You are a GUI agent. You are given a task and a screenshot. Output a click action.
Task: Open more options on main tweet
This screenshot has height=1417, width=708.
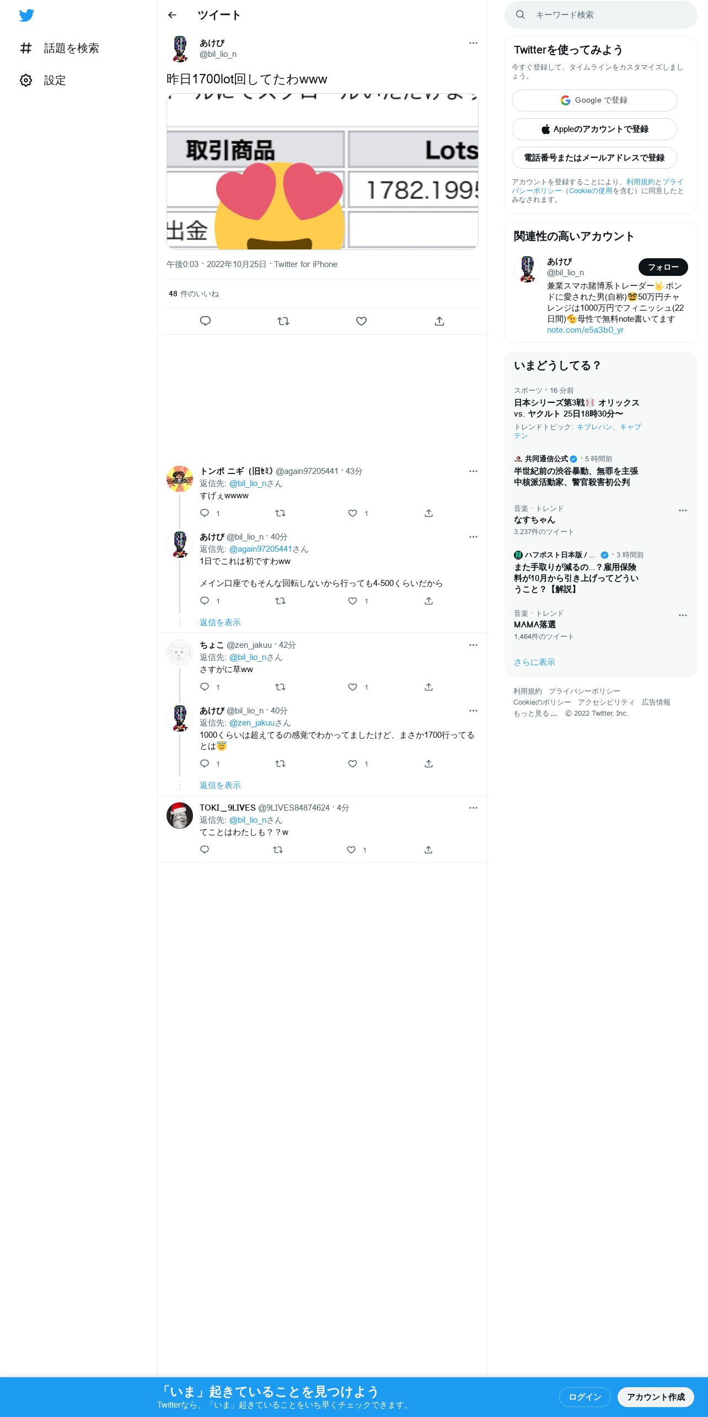473,43
